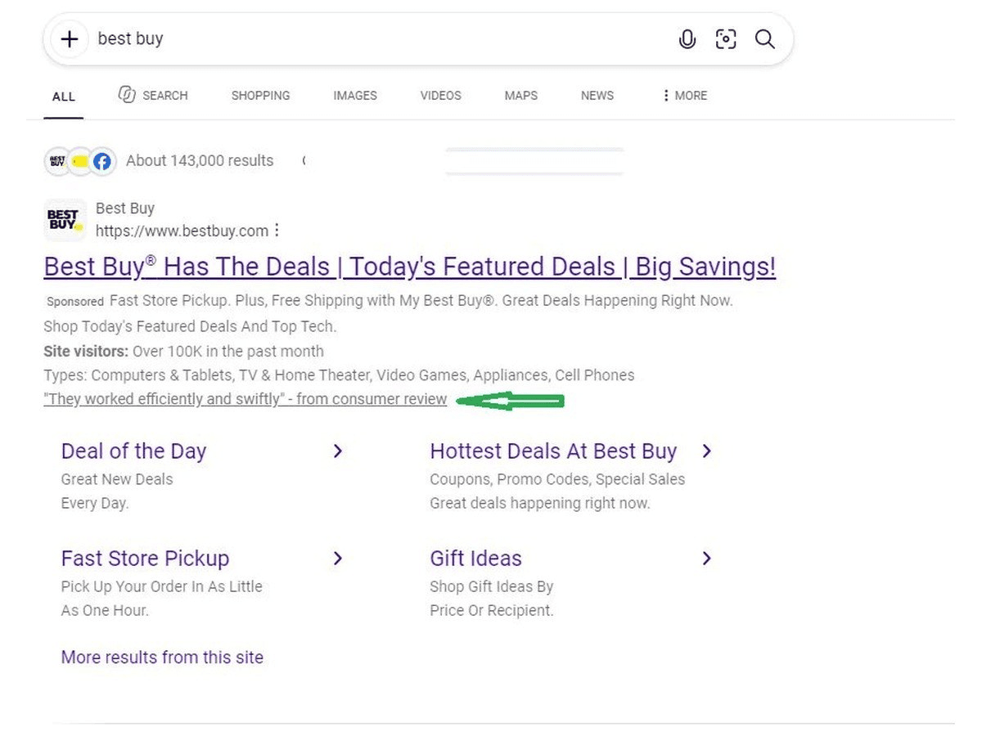Select the ALL tab
The image size is (982, 736).
64,96
